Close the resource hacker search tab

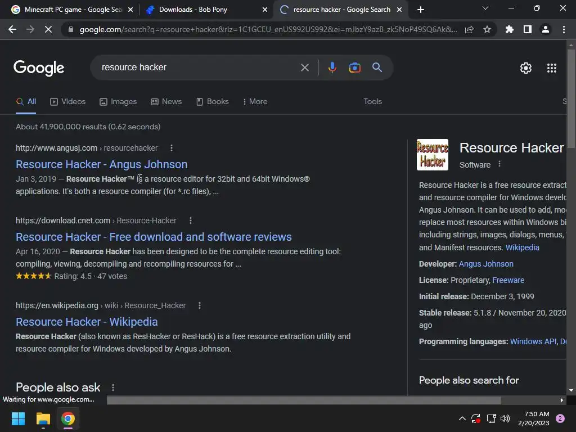coord(399,10)
